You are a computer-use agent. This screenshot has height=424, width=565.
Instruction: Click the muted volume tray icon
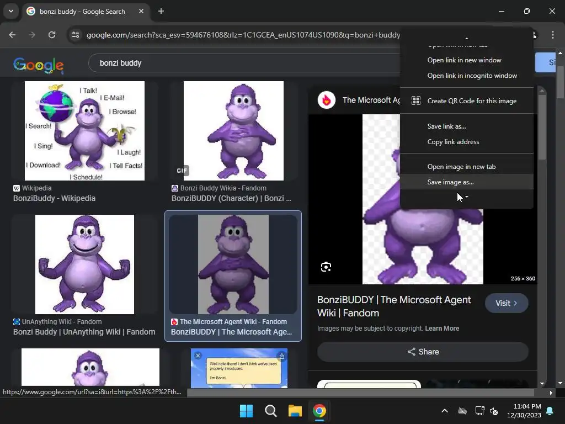(494, 411)
